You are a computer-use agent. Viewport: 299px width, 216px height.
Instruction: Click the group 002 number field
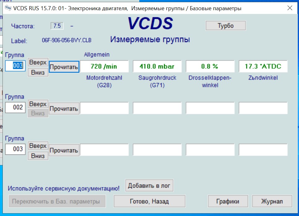[x=15, y=107]
